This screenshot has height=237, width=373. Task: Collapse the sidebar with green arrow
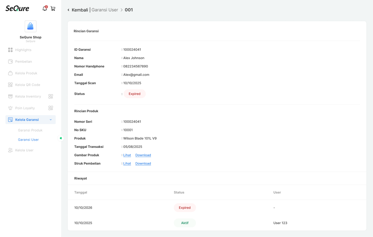(x=61, y=138)
